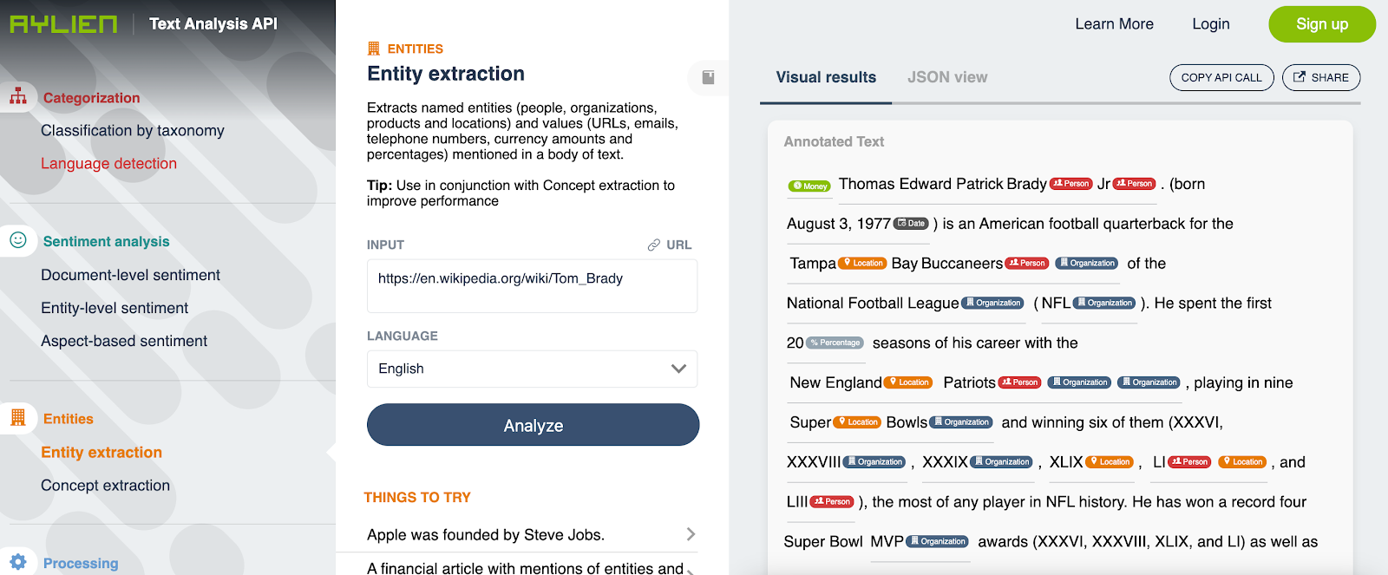Switch to the JSON view tab
Image resolution: width=1388 pixels, height=575 pixels.
point(947,77)
